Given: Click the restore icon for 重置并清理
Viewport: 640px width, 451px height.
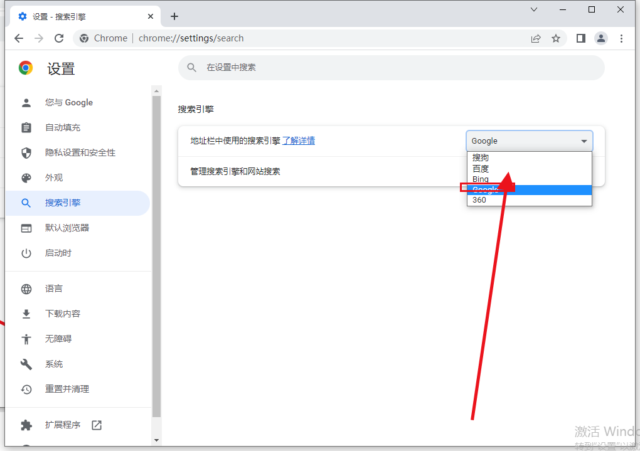Looking at the screenshot, I should click(x=26, y=390).
